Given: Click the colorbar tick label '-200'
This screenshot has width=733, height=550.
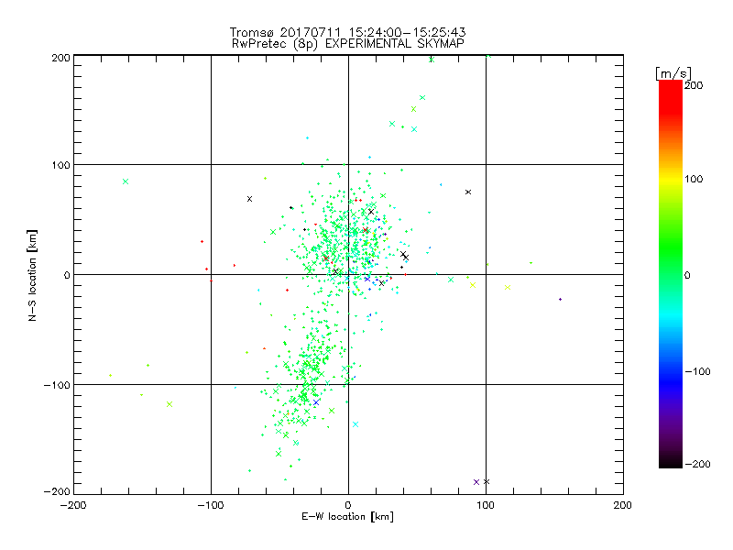Looking at the screenshot, I should [x=697, y=464].
